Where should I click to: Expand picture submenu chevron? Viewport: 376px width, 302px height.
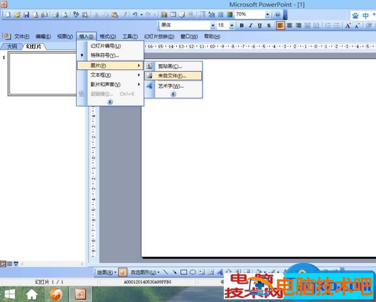click(x=173, y=94)
